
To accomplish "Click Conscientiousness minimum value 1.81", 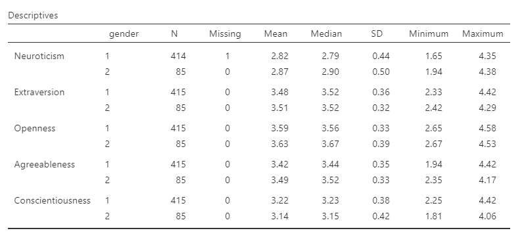I will [x=433, y=216].
